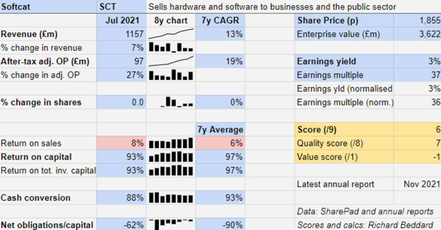Image resolution: width=441 pixels, height=230 pixels.
Task: Select the Jul 2021 column header
Action: (121, 20)
